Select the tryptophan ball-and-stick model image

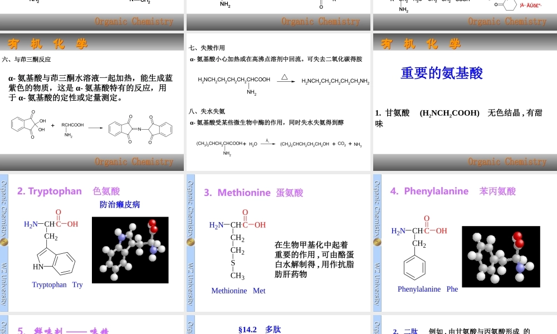[130, 250]
